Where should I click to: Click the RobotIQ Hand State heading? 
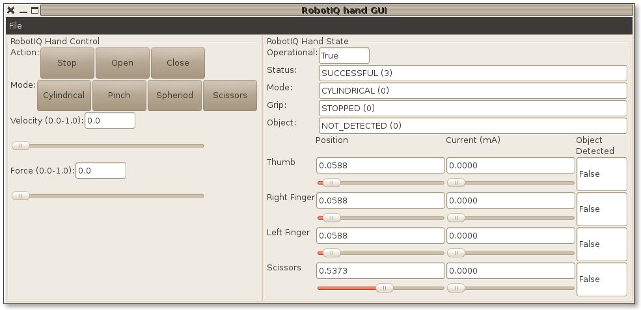(307, 41)
